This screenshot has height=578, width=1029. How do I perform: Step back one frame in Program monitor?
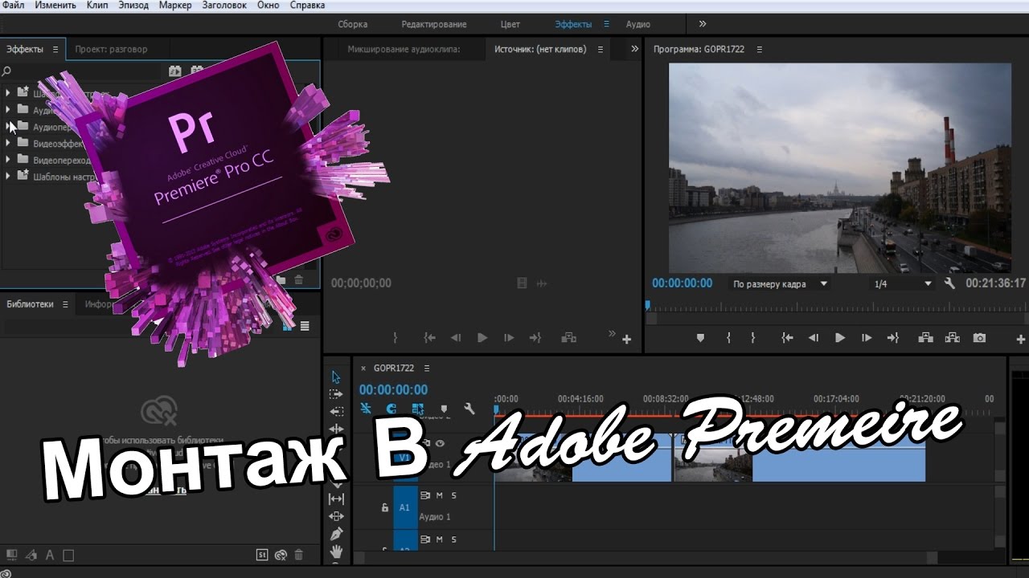coord(814,338)
